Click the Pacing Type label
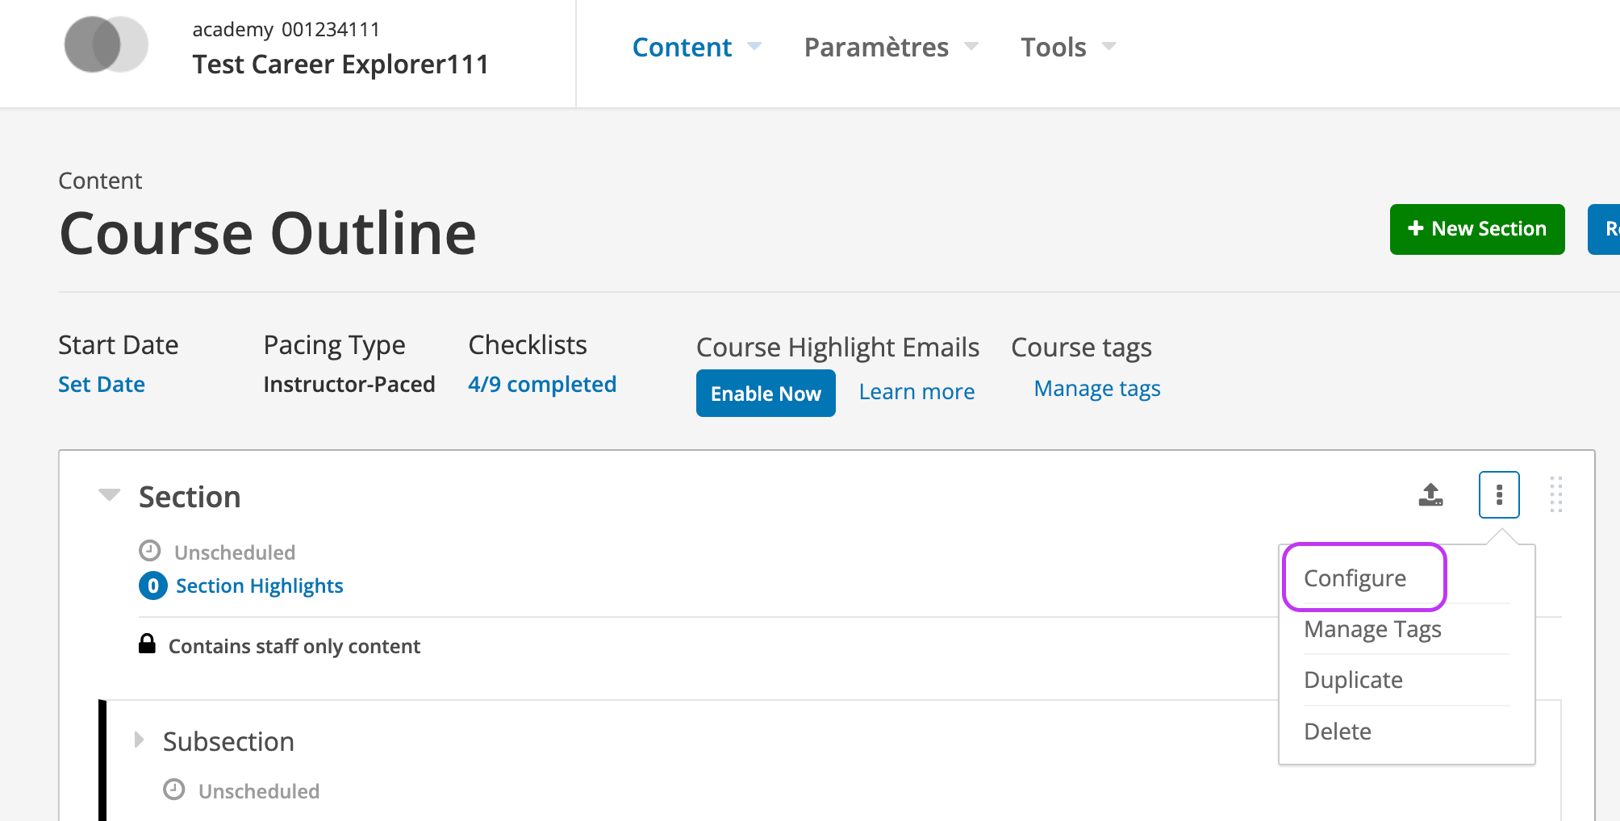The image size is (1620, 821). tap(334, 345)
